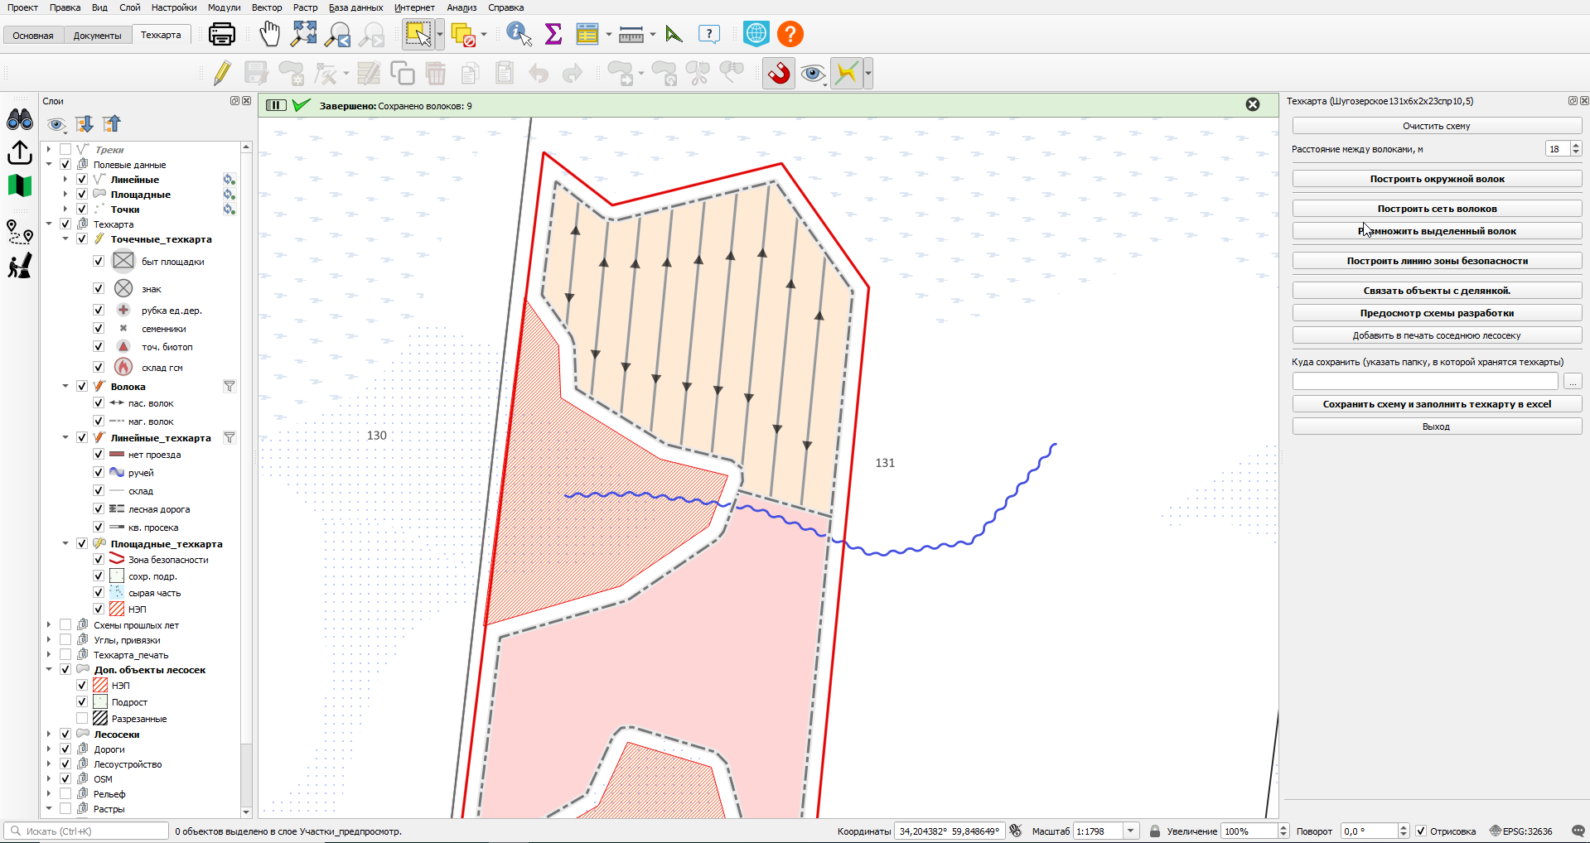Click the save folder path input field
The image size is (1590, 843).
[x=1425, y=381]
